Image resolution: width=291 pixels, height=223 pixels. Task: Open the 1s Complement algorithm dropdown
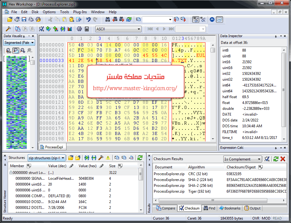click(x=259, y=159)
